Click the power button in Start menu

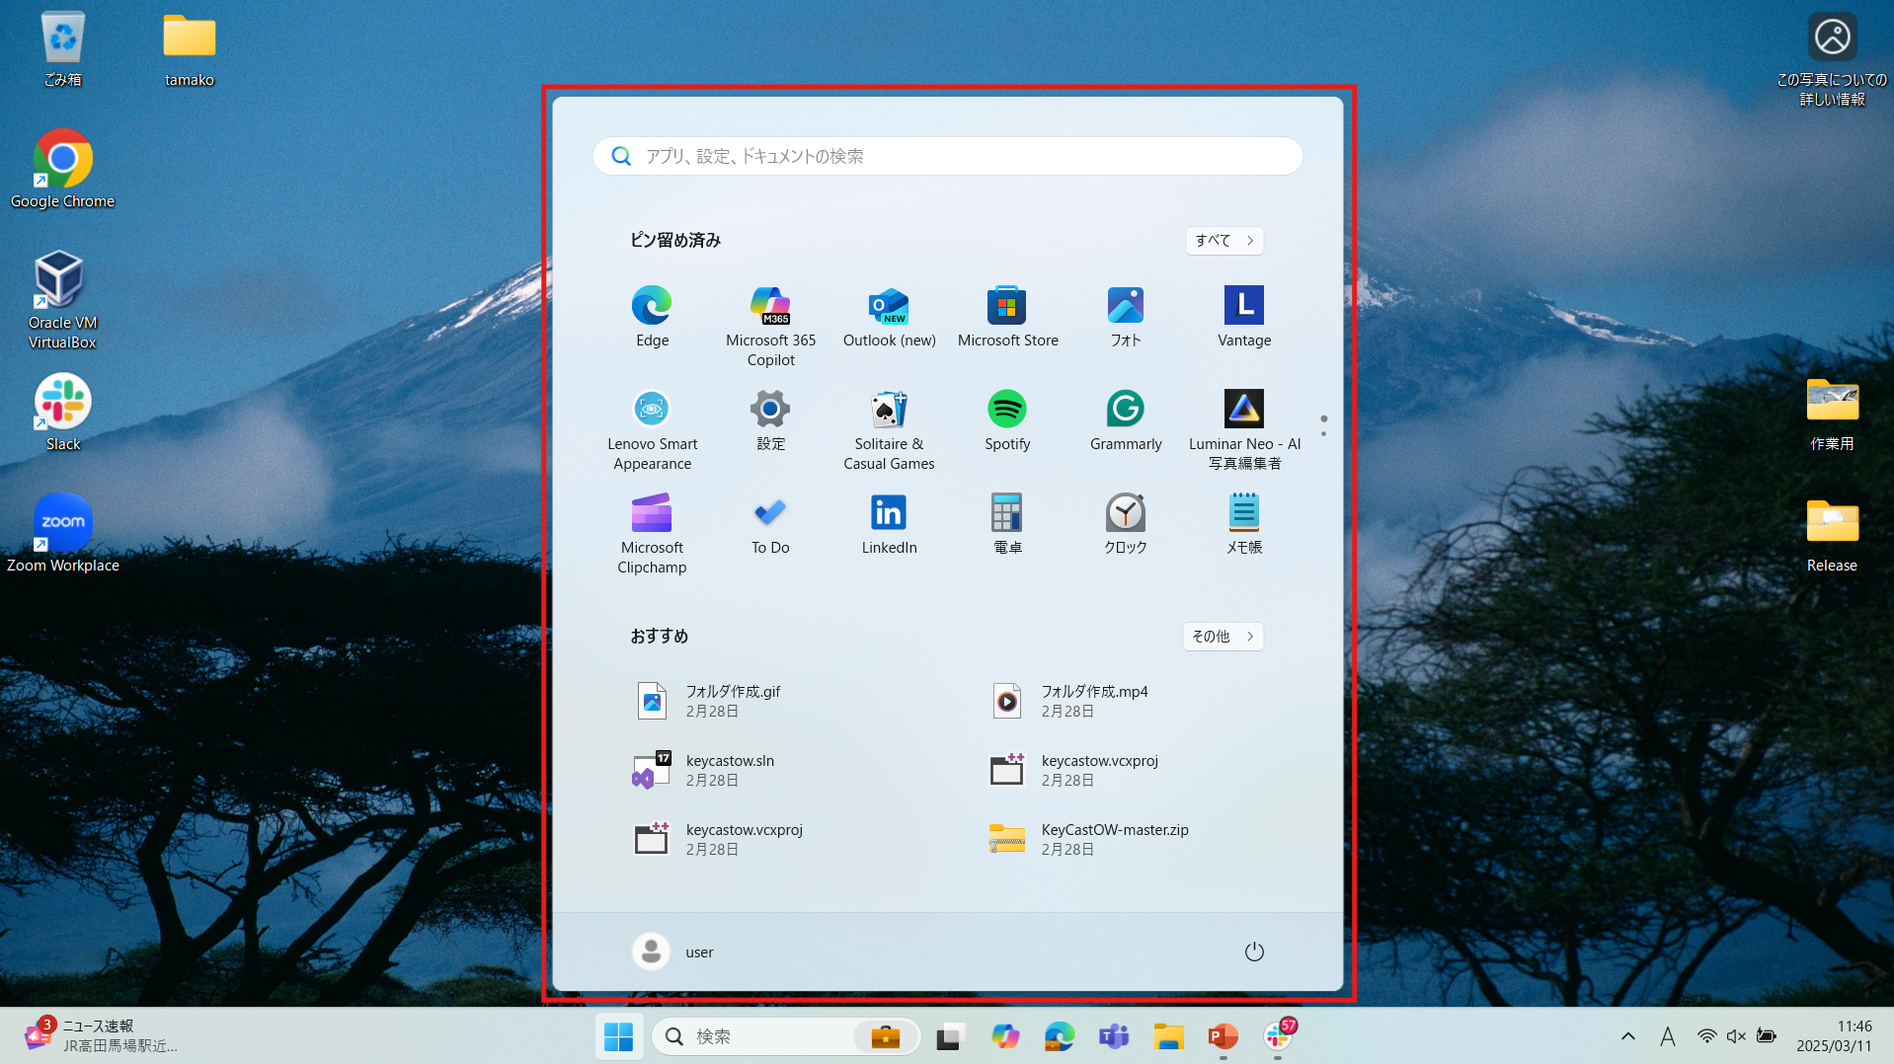[1254, 951]
